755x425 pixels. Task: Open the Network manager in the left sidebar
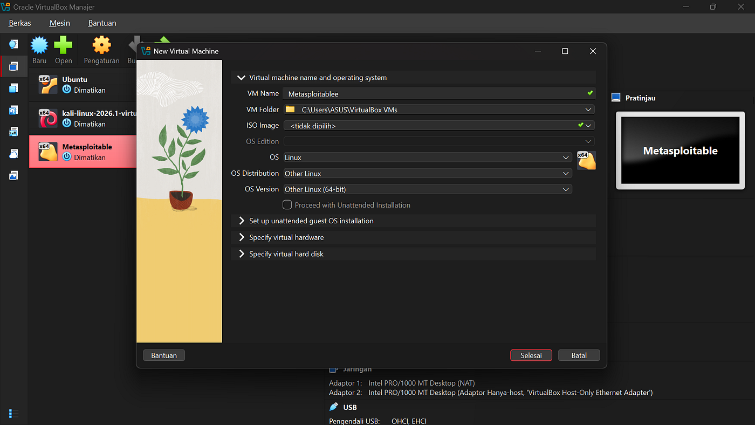(13, 132)
